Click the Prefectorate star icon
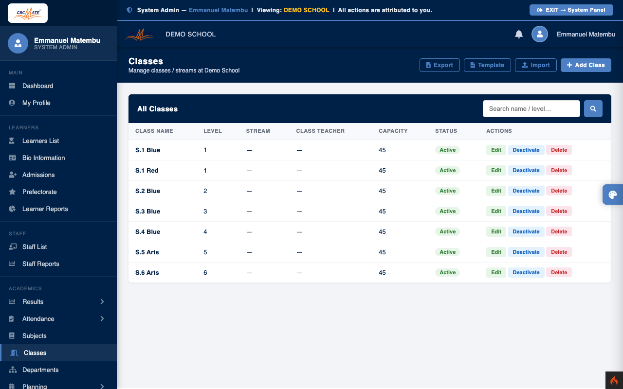The width and height of the screenshot is (623, 389). point(12,192)
